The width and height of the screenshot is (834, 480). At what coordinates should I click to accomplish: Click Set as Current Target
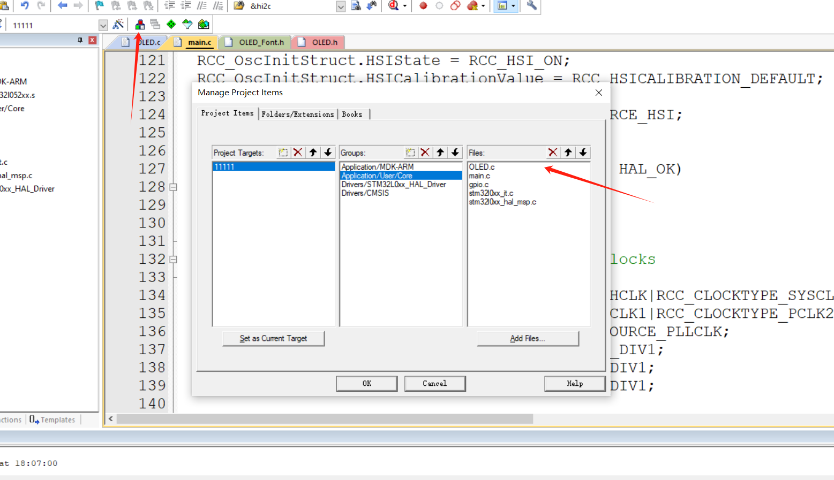273,338
